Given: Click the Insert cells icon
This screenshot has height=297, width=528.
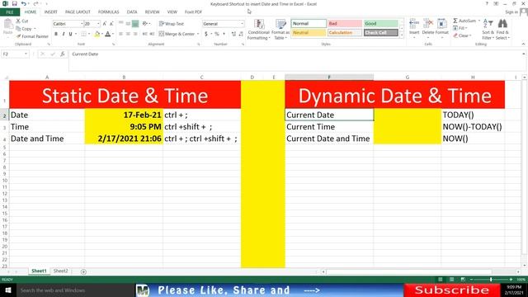Looking at the screenshot, I should pos(414,24).
